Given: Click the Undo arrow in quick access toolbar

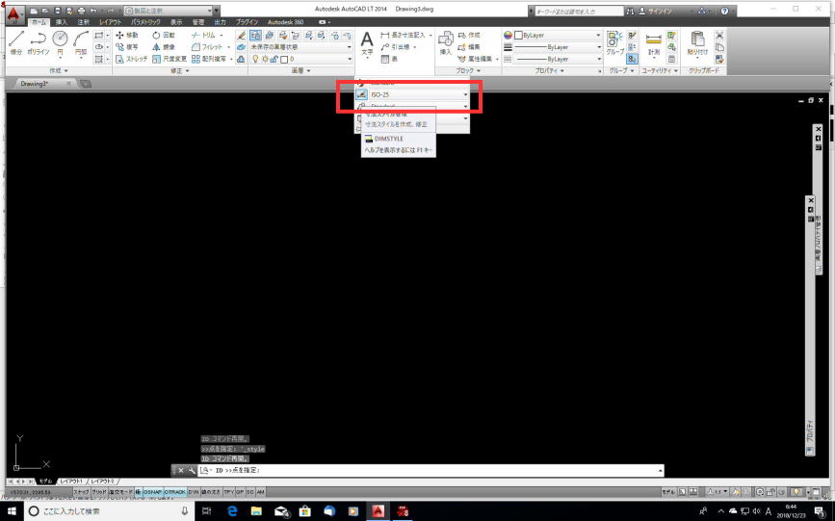Looking at the screenshot, I should (93, 11).
